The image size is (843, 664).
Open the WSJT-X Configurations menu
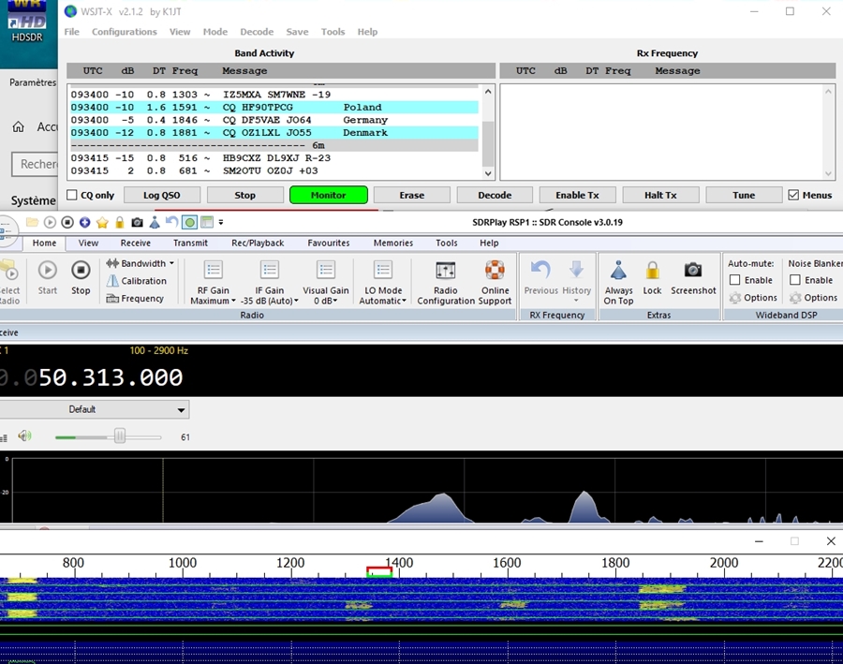125,32
